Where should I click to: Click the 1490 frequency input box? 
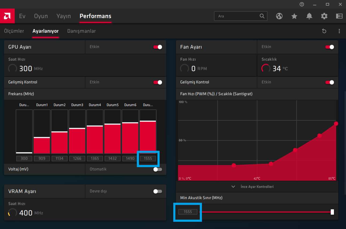[x=130, y=158]
